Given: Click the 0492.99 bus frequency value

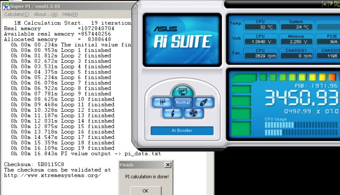Looking at the screenshot, I should (x=298, y=111).
